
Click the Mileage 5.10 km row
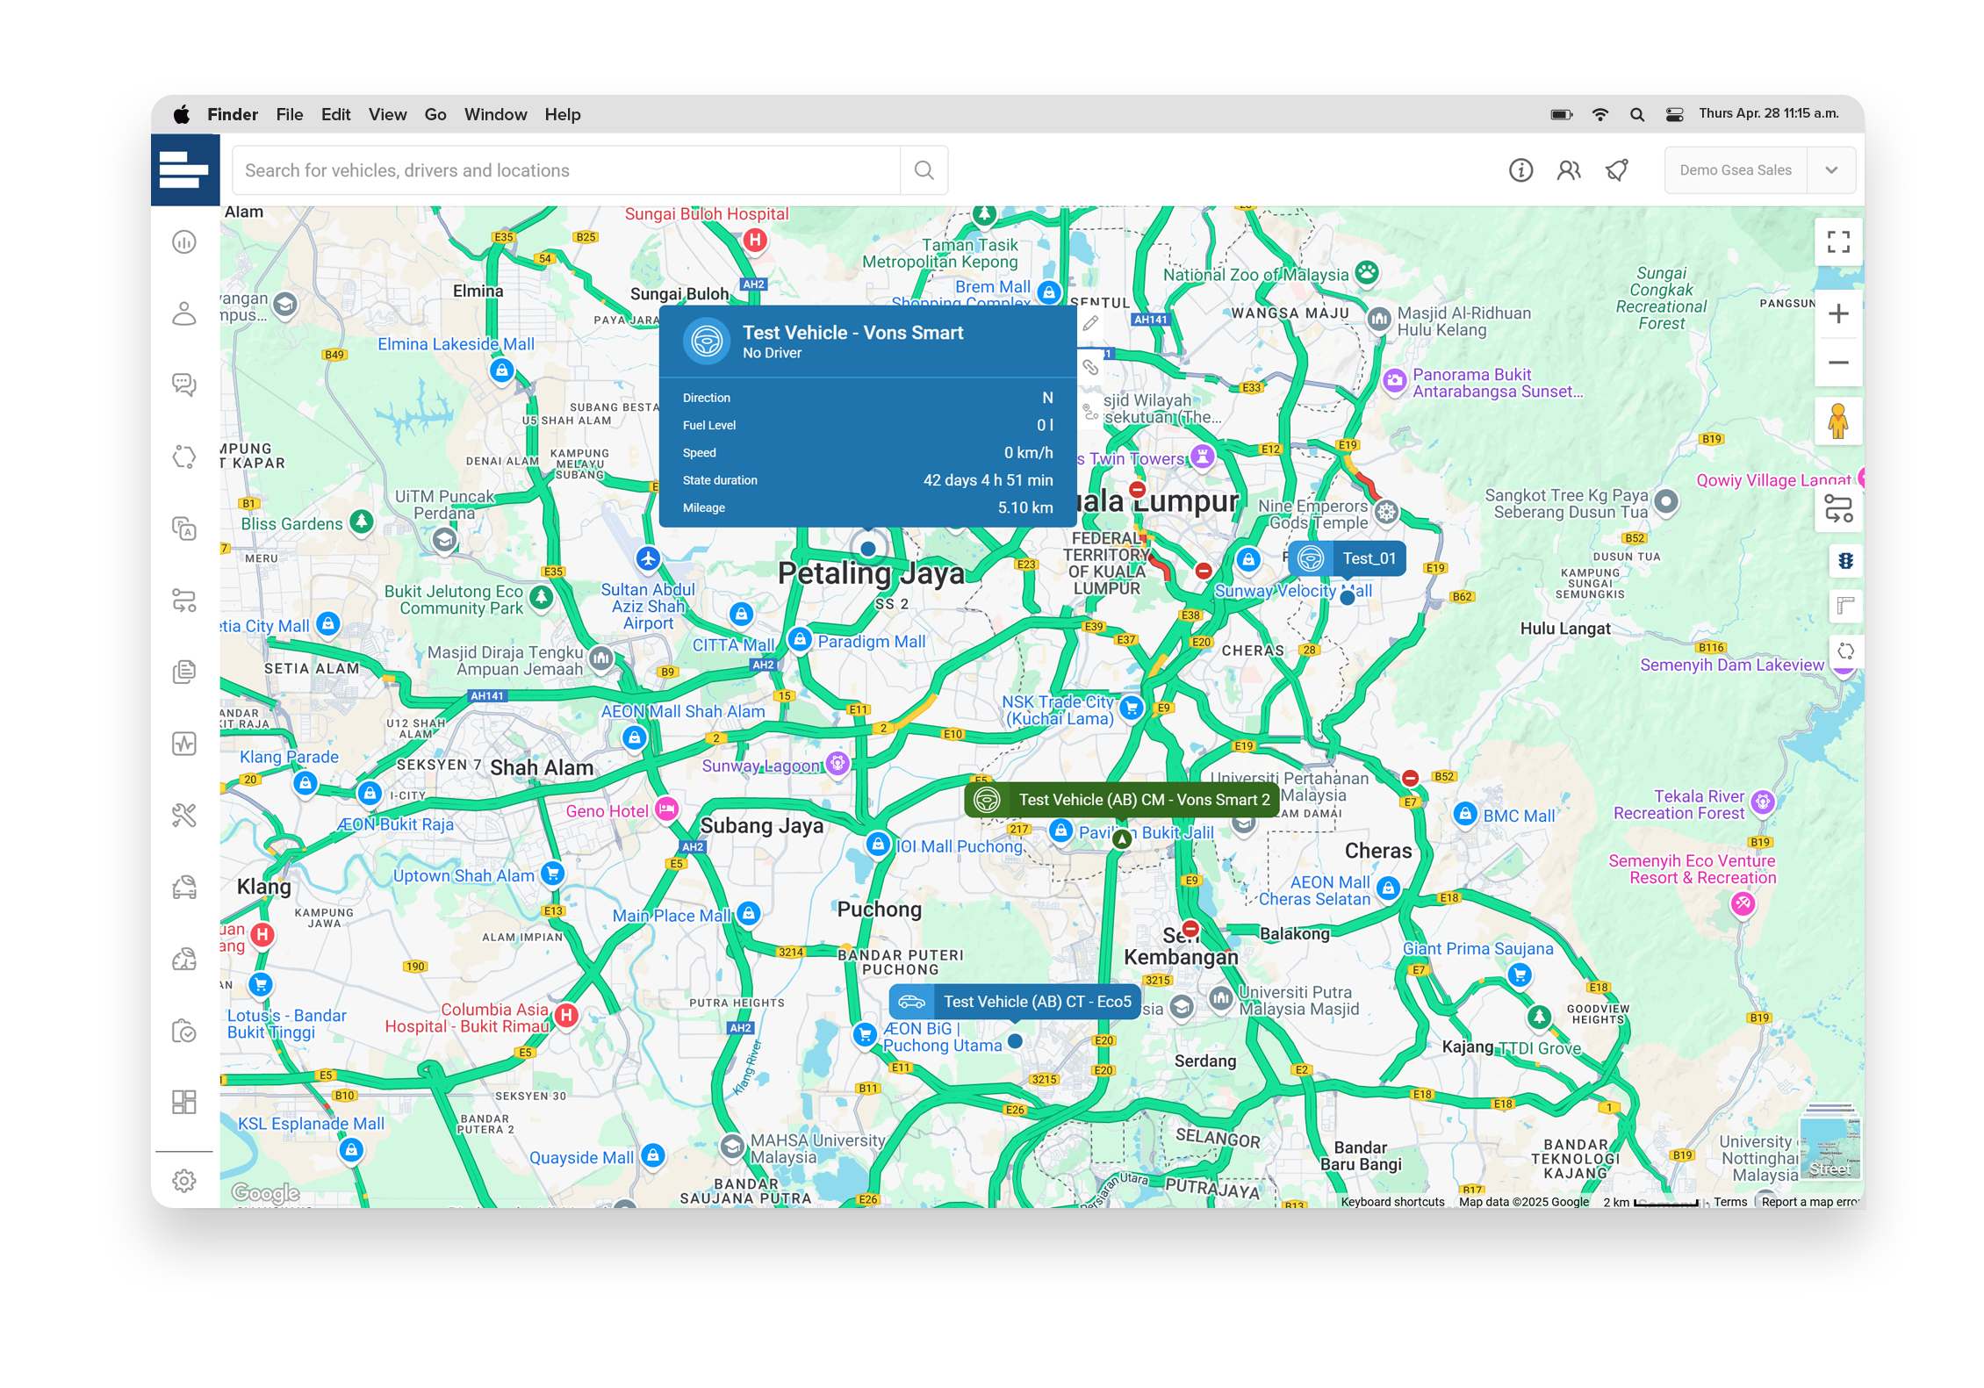click(x=867, y=507)
